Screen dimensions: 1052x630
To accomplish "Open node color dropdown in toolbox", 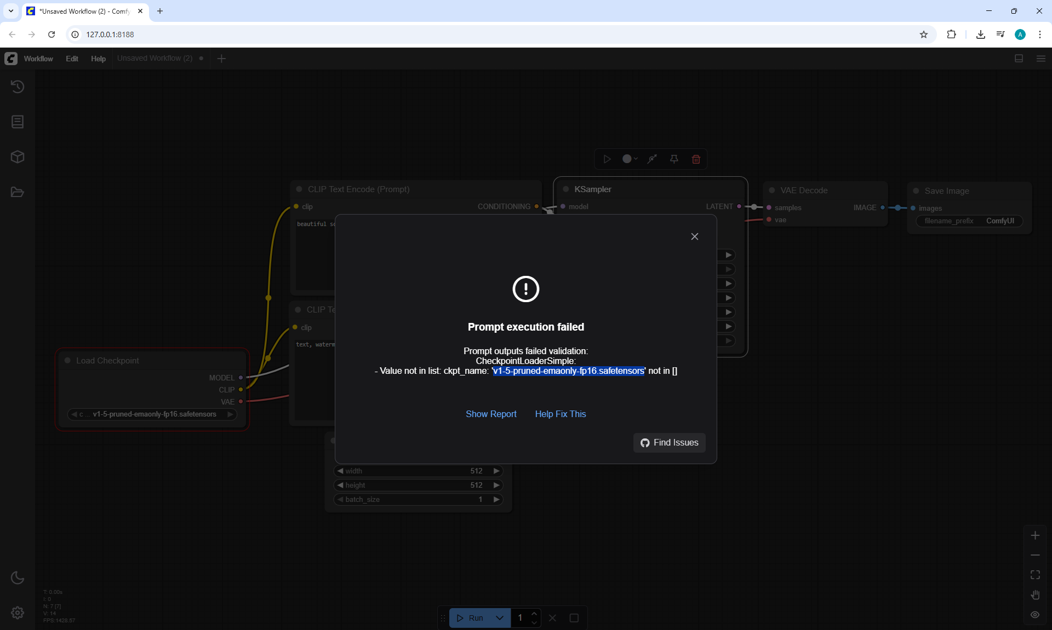I will pyautogui.click(x=630, y=159).
